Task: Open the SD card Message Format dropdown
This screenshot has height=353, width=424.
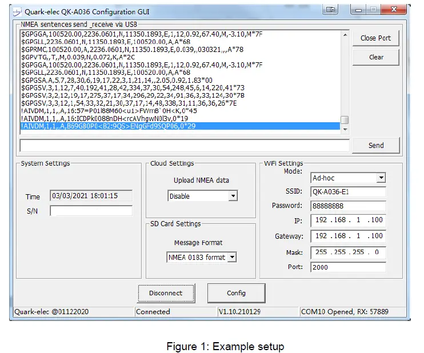Action: (x=232, y=257)
